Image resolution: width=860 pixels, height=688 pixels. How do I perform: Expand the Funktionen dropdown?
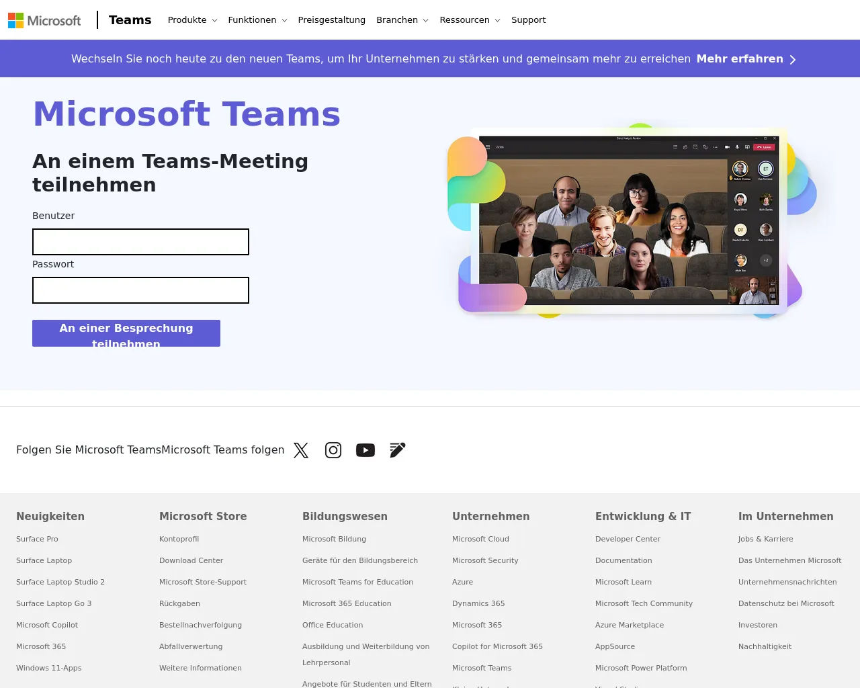(x=258, y=20)
